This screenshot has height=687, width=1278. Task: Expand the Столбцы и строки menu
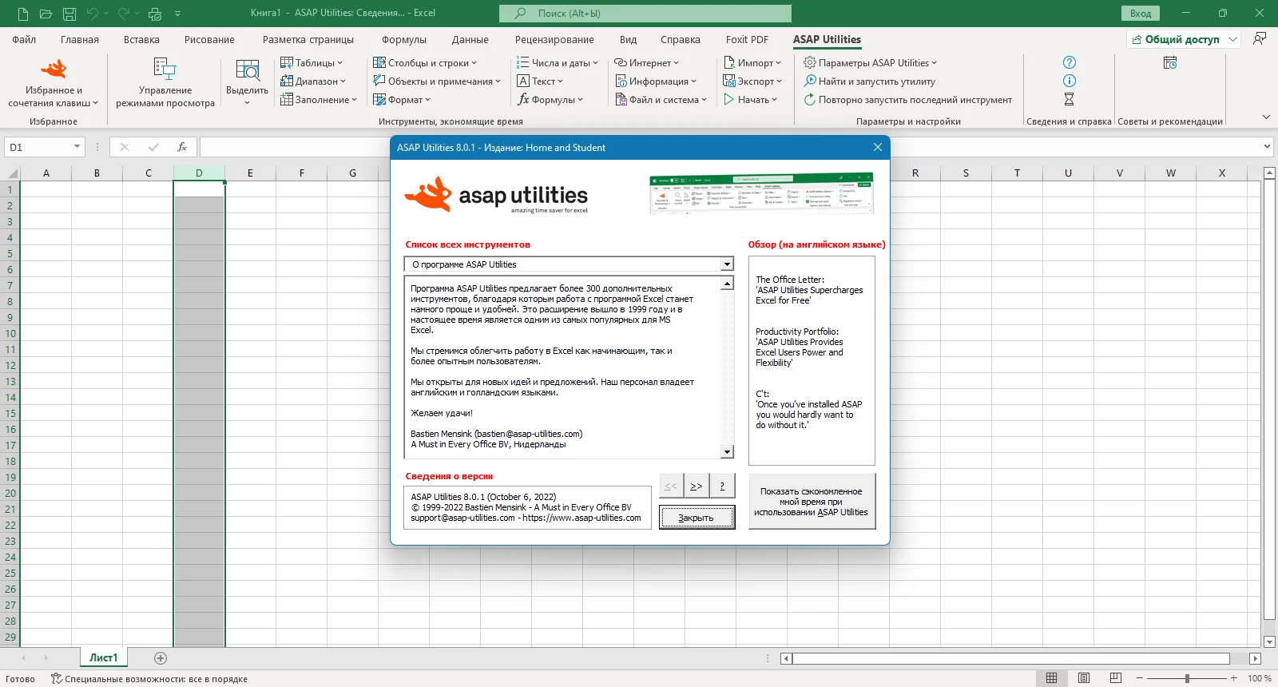pos(425,62)
